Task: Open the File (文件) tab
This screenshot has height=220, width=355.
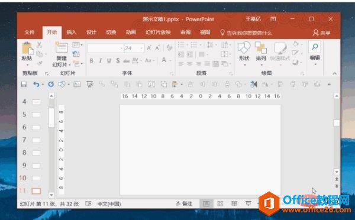Action: (30, 33)
